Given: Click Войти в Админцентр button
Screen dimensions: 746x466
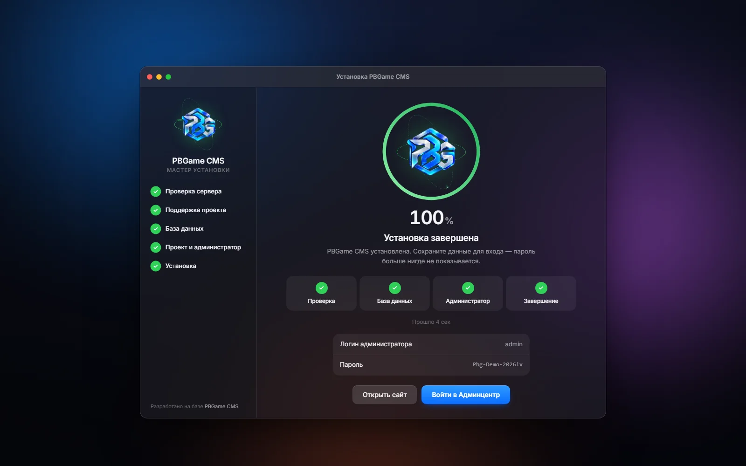Looking at the screenshot, I should 466,395.
